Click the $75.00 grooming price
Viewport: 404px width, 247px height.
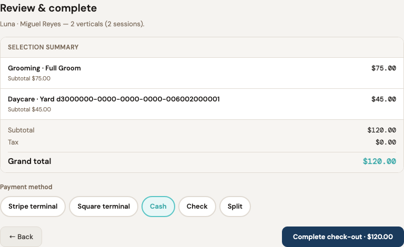(383, 68)
